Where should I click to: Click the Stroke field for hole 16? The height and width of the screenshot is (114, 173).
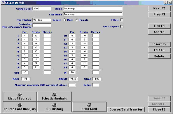point(84,59)
